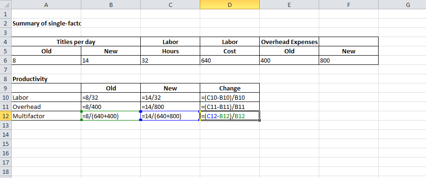
Task: Select cell B6 containing 14
Action: pos(111,60)
